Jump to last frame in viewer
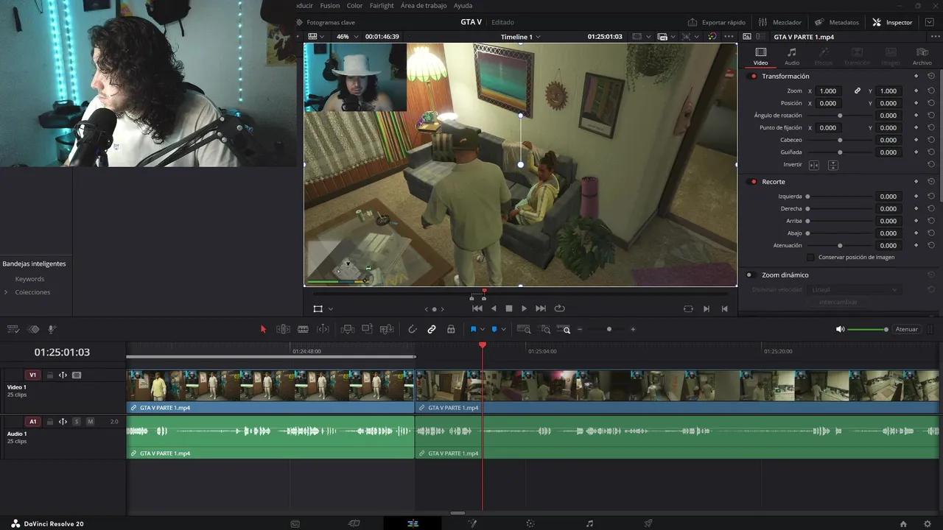The width and height of the screenshot is (943, 530). (x=541, y=308)
